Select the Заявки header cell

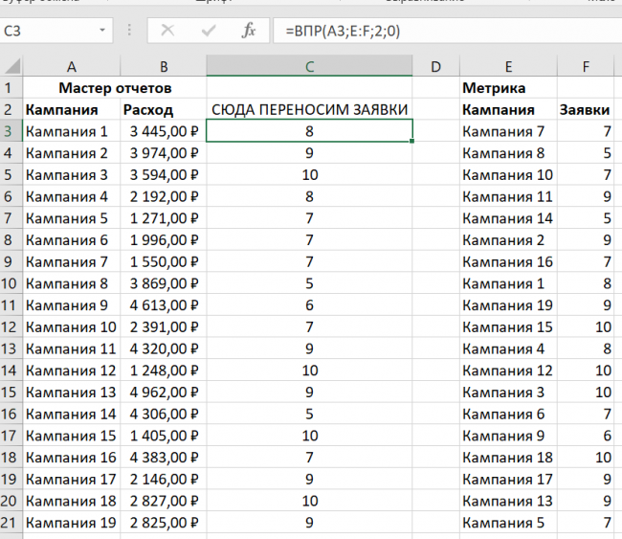(586, 110)
